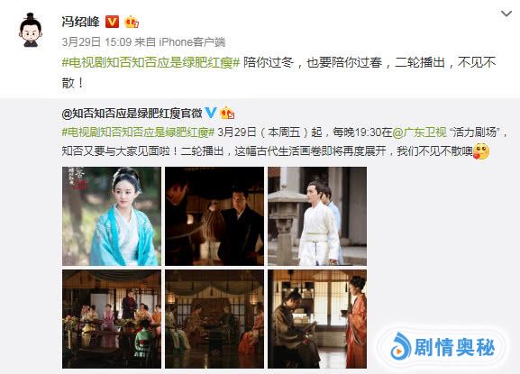Click the kissing emoji in reposted text
Screen dimensions: 520x374
[481, 151]
